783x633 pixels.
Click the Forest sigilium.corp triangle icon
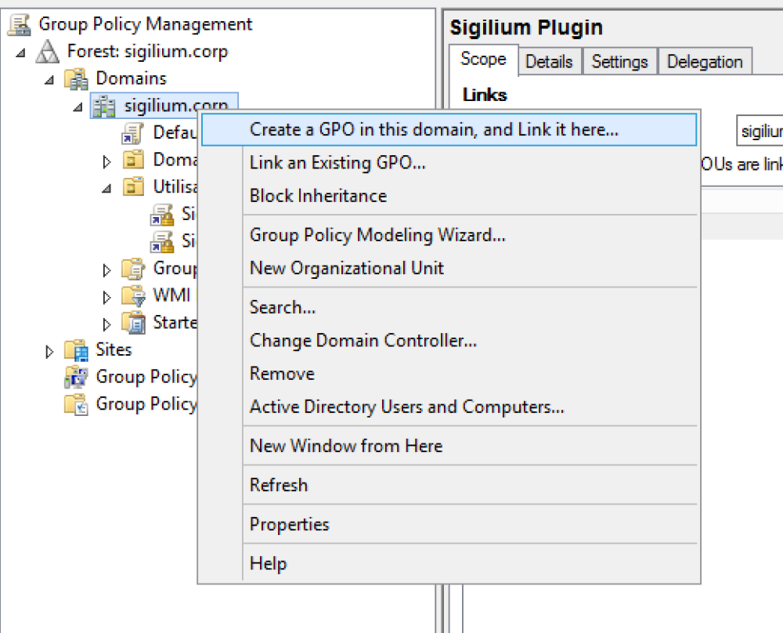tap(48, 52)
